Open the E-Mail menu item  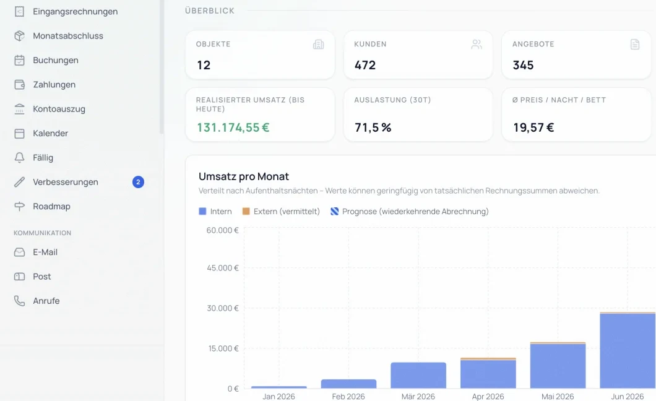(45, 252)
